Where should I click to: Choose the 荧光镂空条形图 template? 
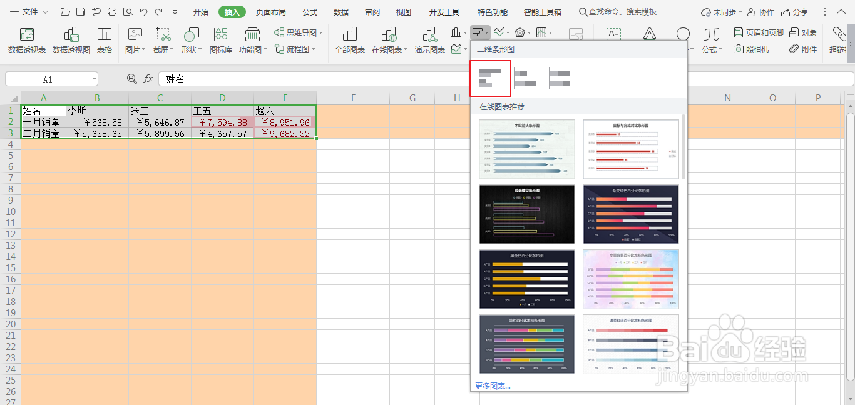point(527,214)
